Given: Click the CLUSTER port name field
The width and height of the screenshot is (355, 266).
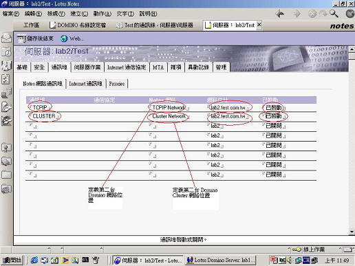Looking at the screenshot, I should [44, 116].
